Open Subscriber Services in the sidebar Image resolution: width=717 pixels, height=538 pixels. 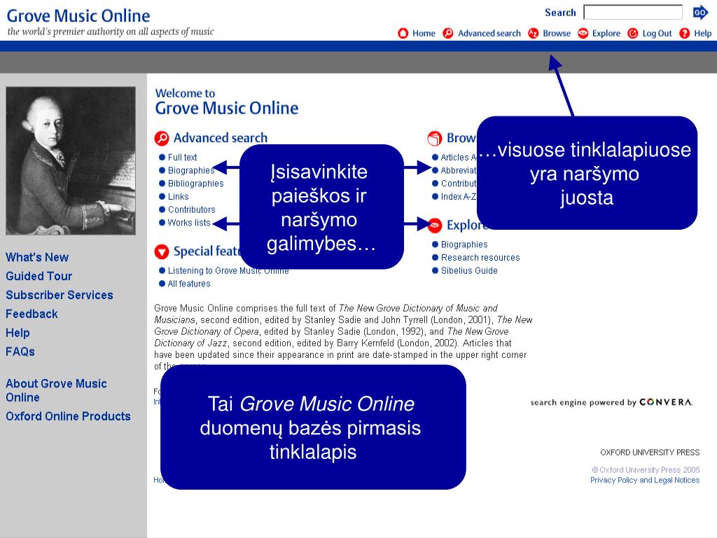60,295
